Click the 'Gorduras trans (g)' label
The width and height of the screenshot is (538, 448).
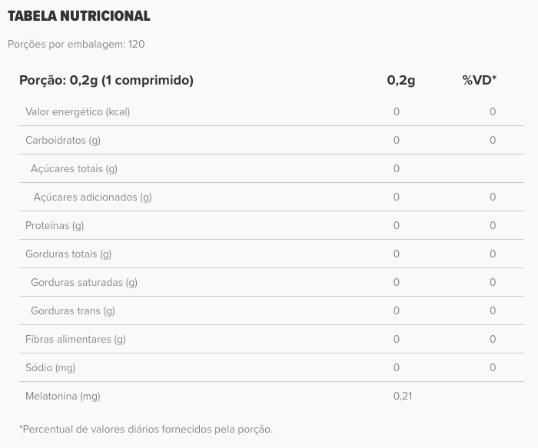[72, 310]
